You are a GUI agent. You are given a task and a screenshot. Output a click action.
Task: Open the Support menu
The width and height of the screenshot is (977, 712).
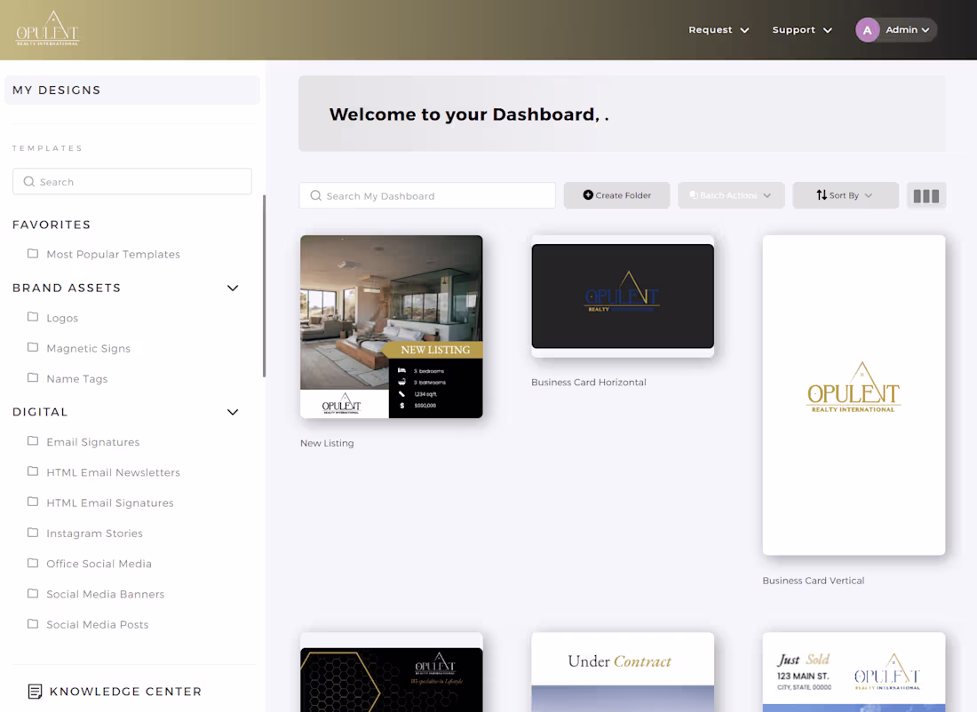[802, 29]
